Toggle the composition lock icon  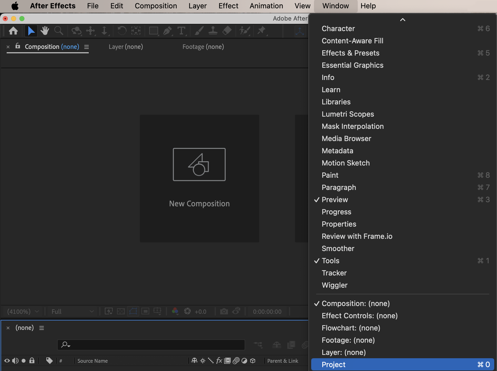[x=18, y=46]
